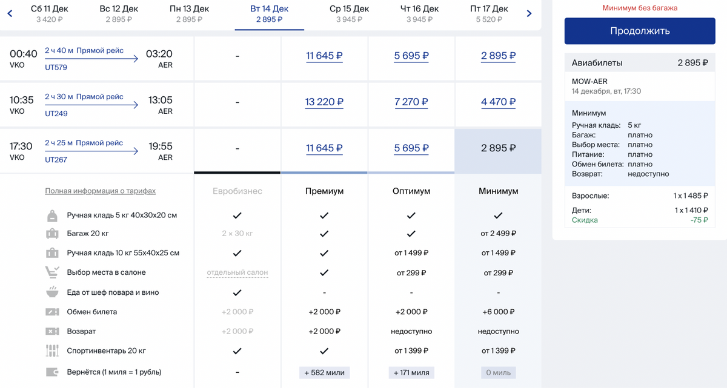The width and height of the screenshot is (727, 388).
Task: Click the 20 kg baggage suitcase icon
Action: pos(52,234)
